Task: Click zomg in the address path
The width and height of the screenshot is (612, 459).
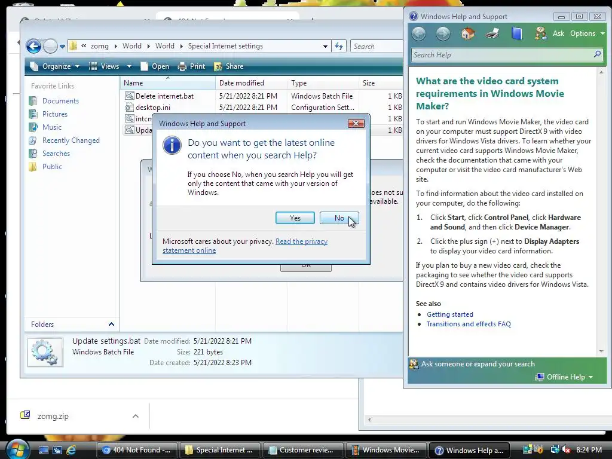Action: pos(100,46)
